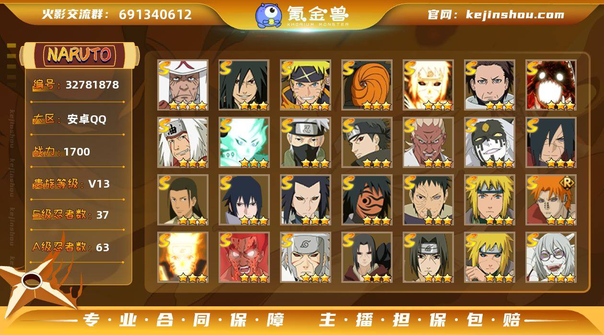Click the group number 691340612
Screen dimensions: 604x335
155,14
